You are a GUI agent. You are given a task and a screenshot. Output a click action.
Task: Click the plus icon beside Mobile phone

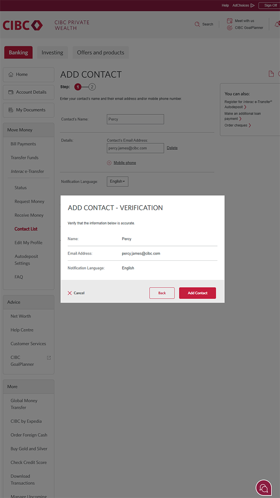(109, 163)
